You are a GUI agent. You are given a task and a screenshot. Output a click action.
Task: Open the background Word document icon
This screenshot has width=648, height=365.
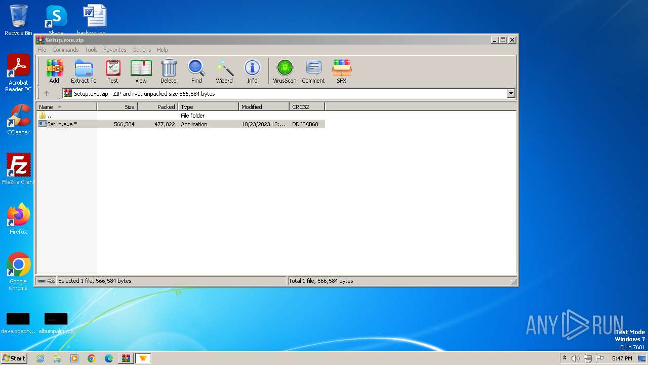tap(94, 20)
